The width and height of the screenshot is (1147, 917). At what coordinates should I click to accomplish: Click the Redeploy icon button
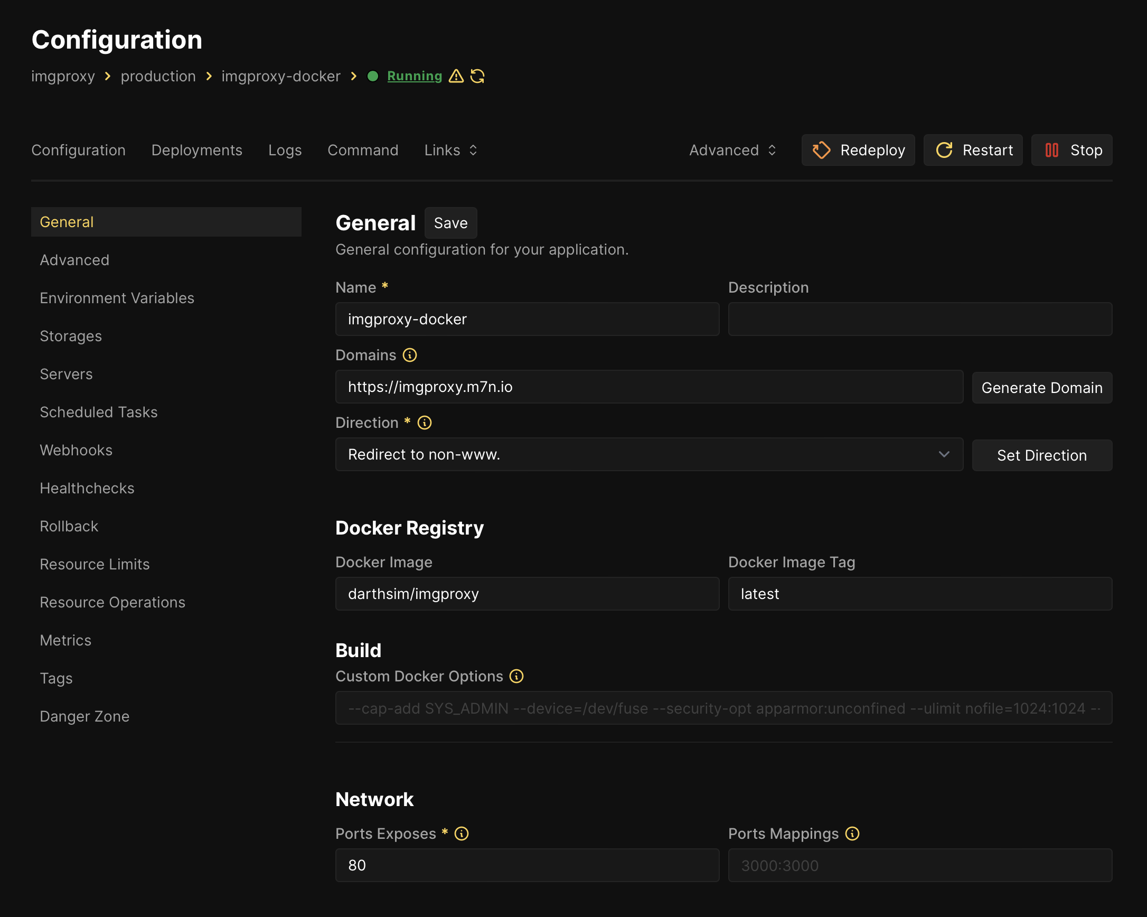point(821,150)
